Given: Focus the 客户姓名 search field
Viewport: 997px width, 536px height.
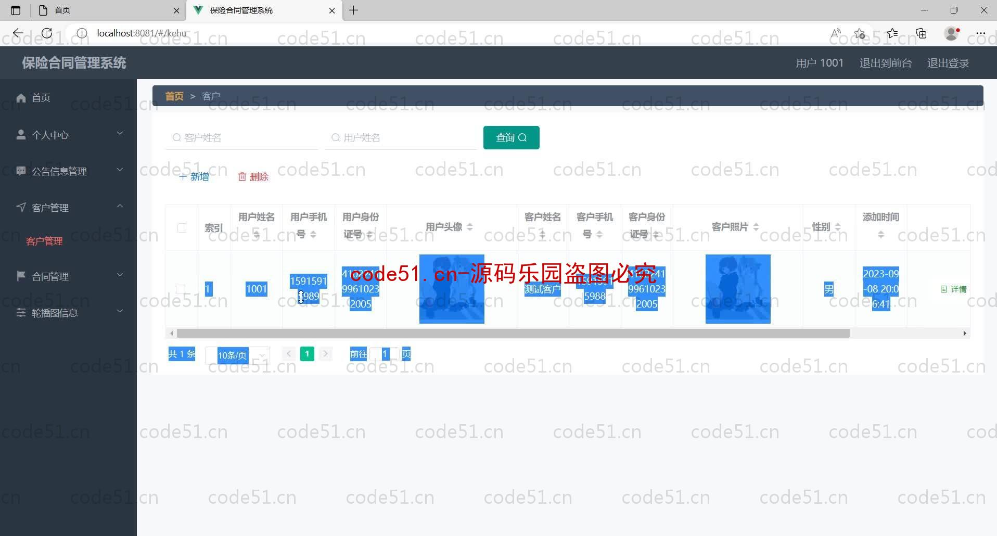Looking at the screenshot, I should tap(242, 137).
